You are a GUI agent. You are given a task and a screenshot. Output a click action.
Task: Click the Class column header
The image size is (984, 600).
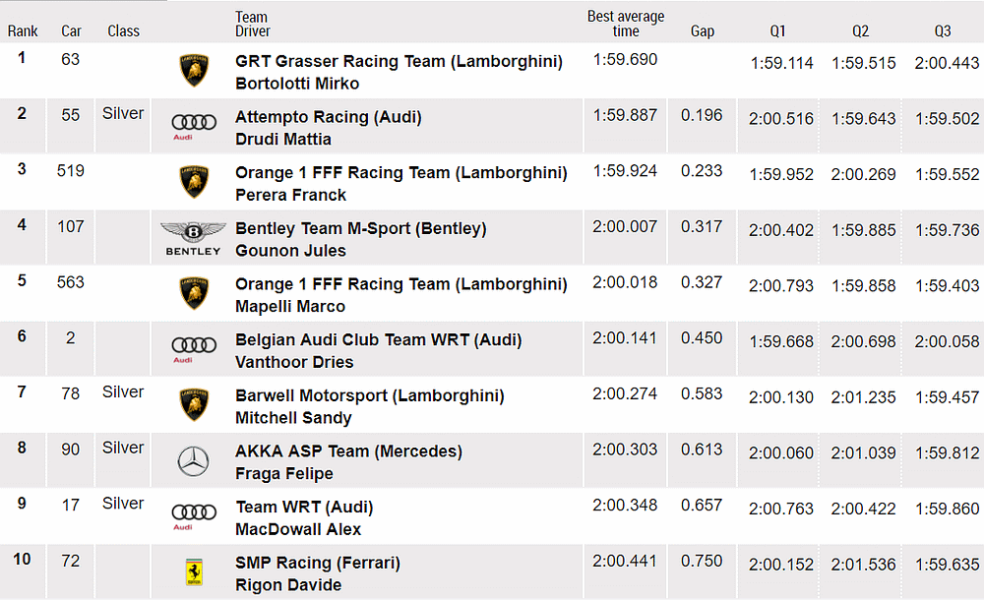point(123,30)
